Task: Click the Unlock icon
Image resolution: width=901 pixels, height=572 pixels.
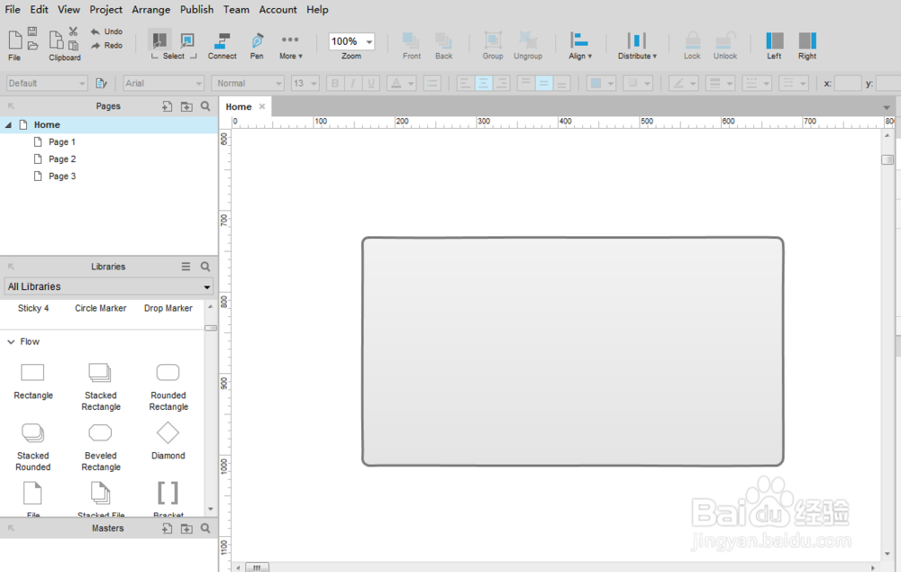Action: pos(725,41)
